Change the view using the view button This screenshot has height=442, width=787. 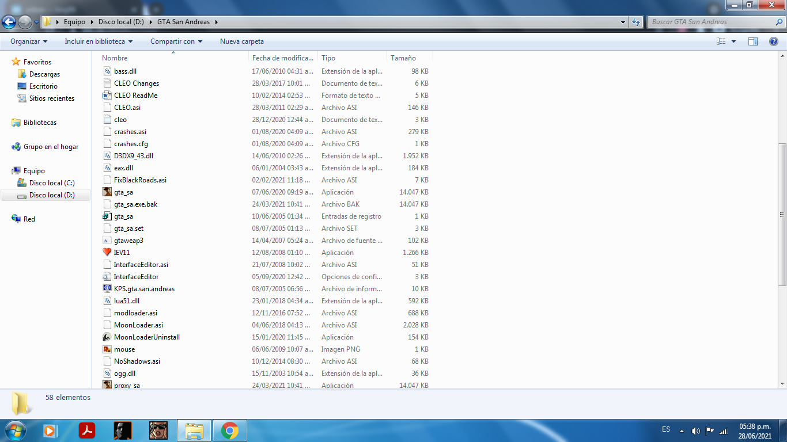point(721,41)
